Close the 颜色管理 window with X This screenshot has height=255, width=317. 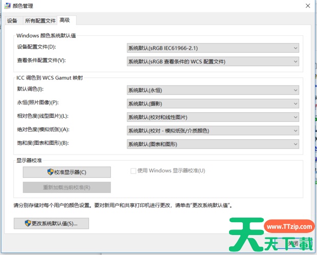pyautogui.click(x=307, y=6)
